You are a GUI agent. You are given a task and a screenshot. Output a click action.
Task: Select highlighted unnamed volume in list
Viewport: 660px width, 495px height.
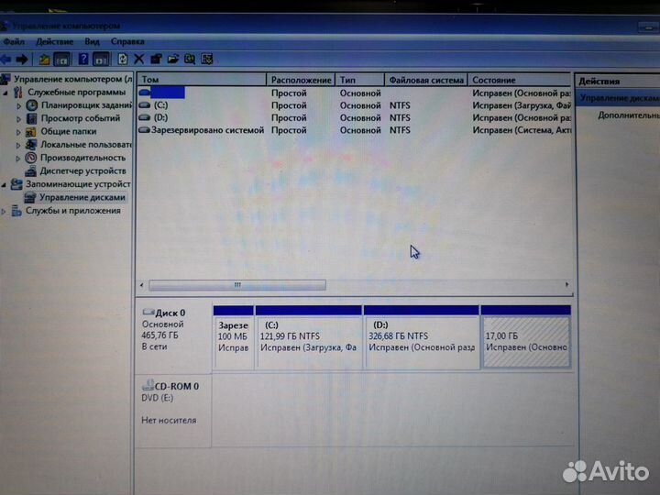coord(168,93)
